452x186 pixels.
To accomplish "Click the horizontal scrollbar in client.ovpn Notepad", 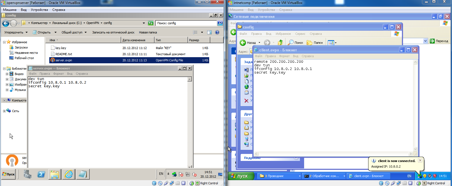I will tap(333, 154).
